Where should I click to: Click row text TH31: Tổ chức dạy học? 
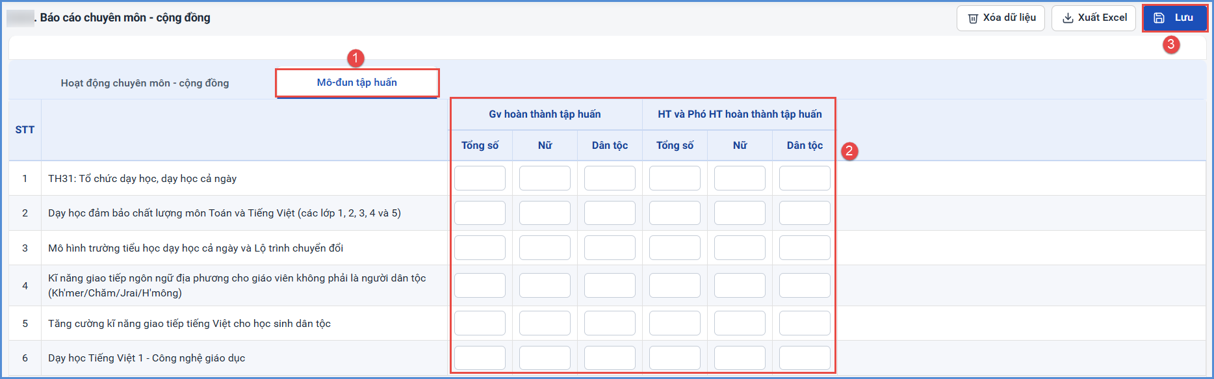tap(142, 179)
